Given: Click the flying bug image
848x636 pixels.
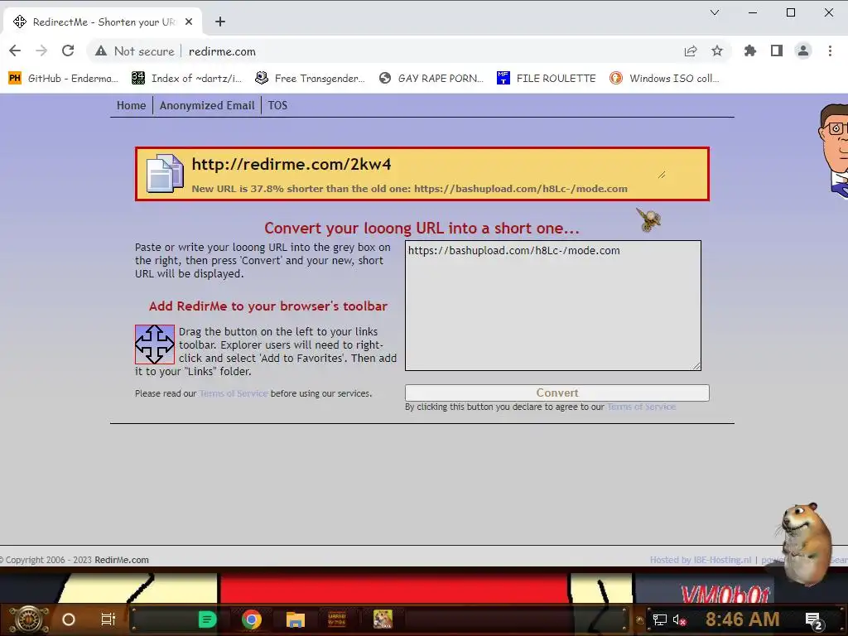Looking at the screenshot, I should [x=648, y=219].
